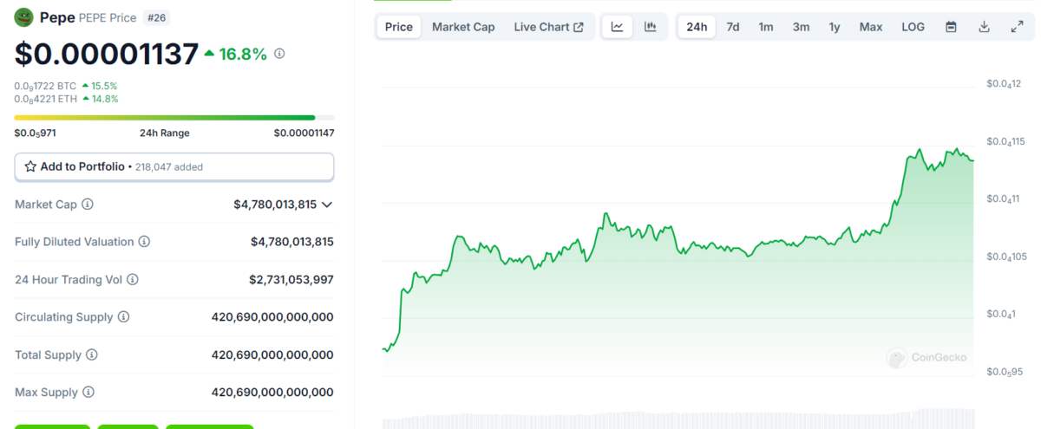Click the info icon beside 16.8% change

click(279, 54)
